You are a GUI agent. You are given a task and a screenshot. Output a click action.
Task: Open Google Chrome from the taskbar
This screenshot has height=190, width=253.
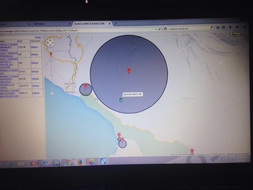click(68, 162)
